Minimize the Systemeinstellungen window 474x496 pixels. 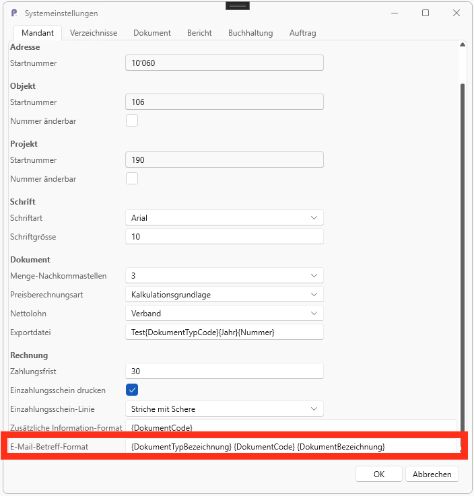395,13
